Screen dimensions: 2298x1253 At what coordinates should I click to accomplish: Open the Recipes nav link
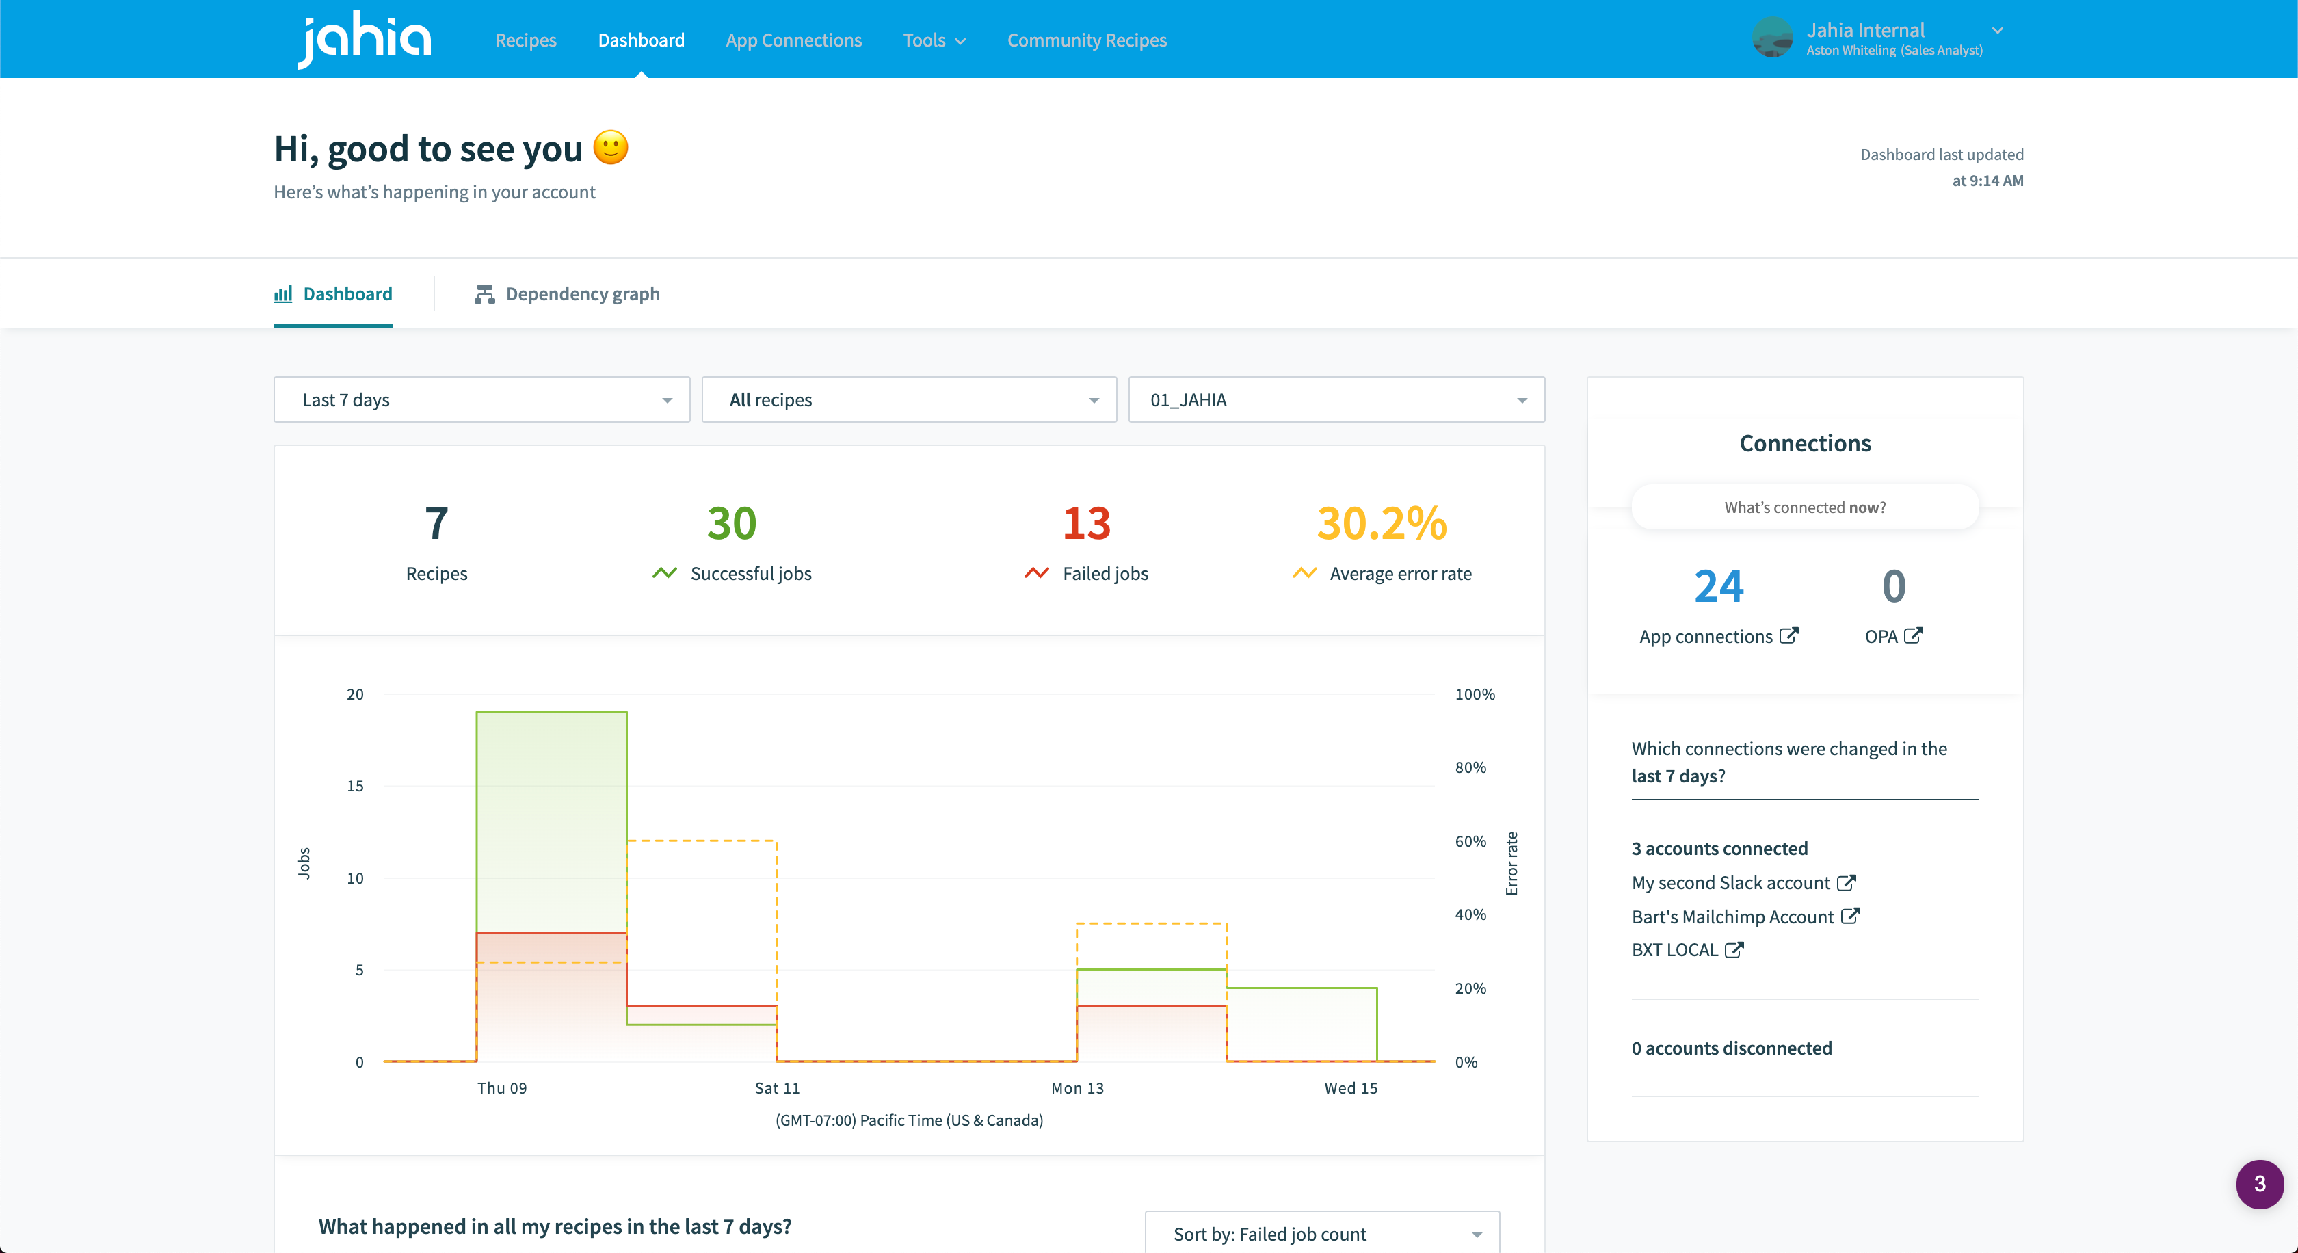tap(525, 40)
